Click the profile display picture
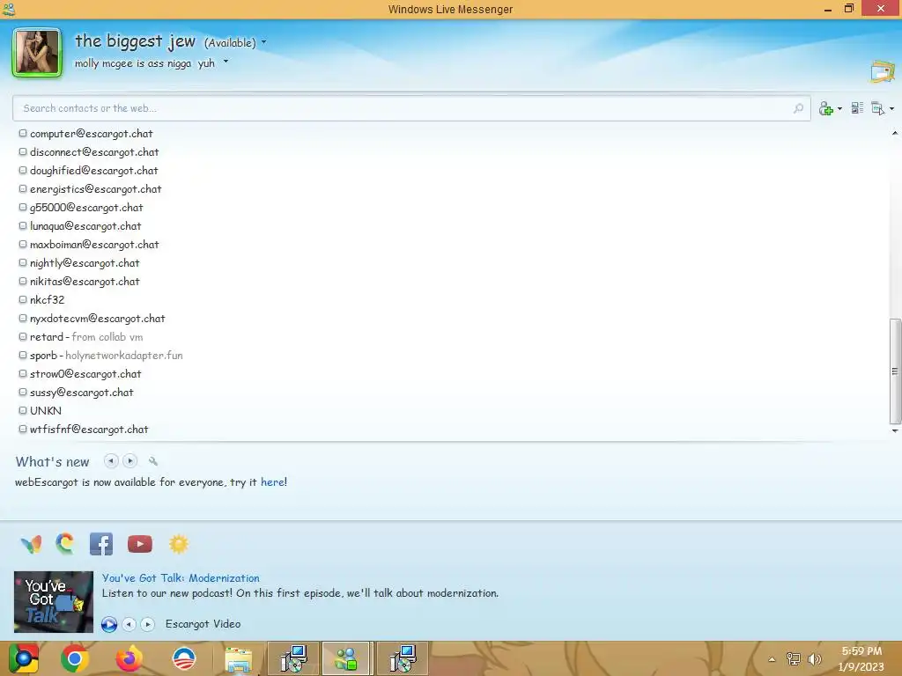 coord(37,52)
